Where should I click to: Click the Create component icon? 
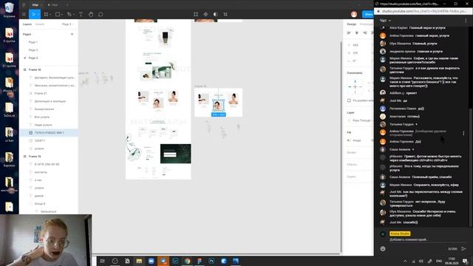pos(205,14)
